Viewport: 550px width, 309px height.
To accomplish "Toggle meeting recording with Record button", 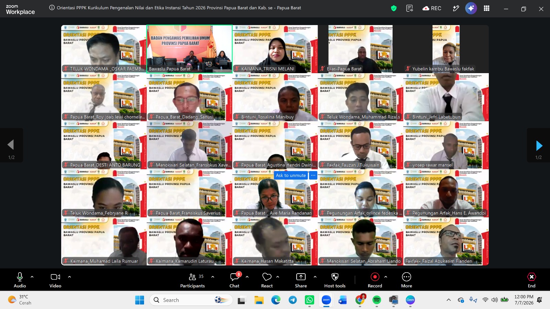I will point(375,280).
